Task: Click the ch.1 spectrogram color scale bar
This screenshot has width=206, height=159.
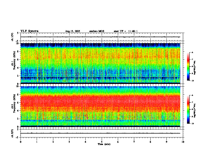Action: [x=188, y=67]
